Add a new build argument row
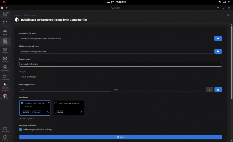Screen dimensions: 233x142 click(x=218, y=90)
